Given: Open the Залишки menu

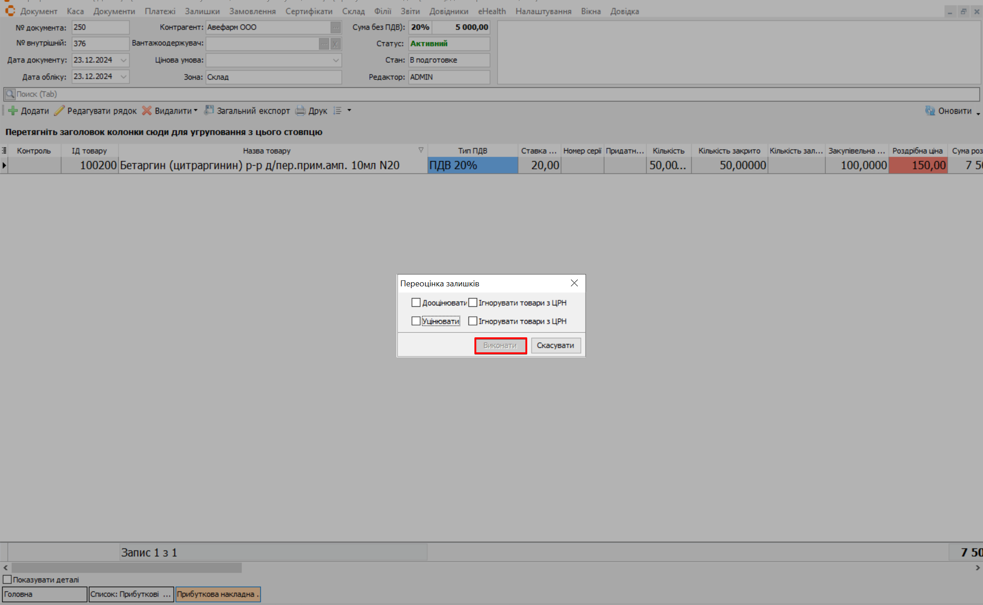Looking at the screenshot, I should point(202,11).
